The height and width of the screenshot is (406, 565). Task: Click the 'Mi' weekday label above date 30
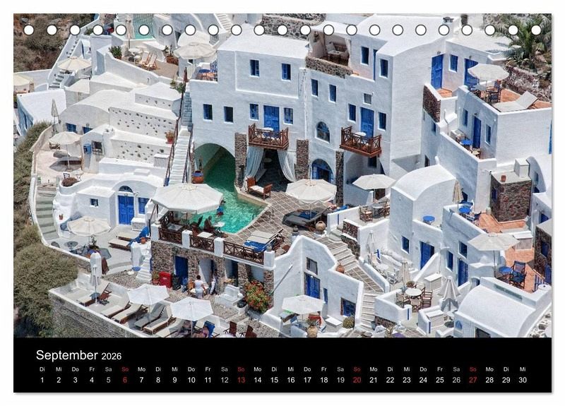523,369
